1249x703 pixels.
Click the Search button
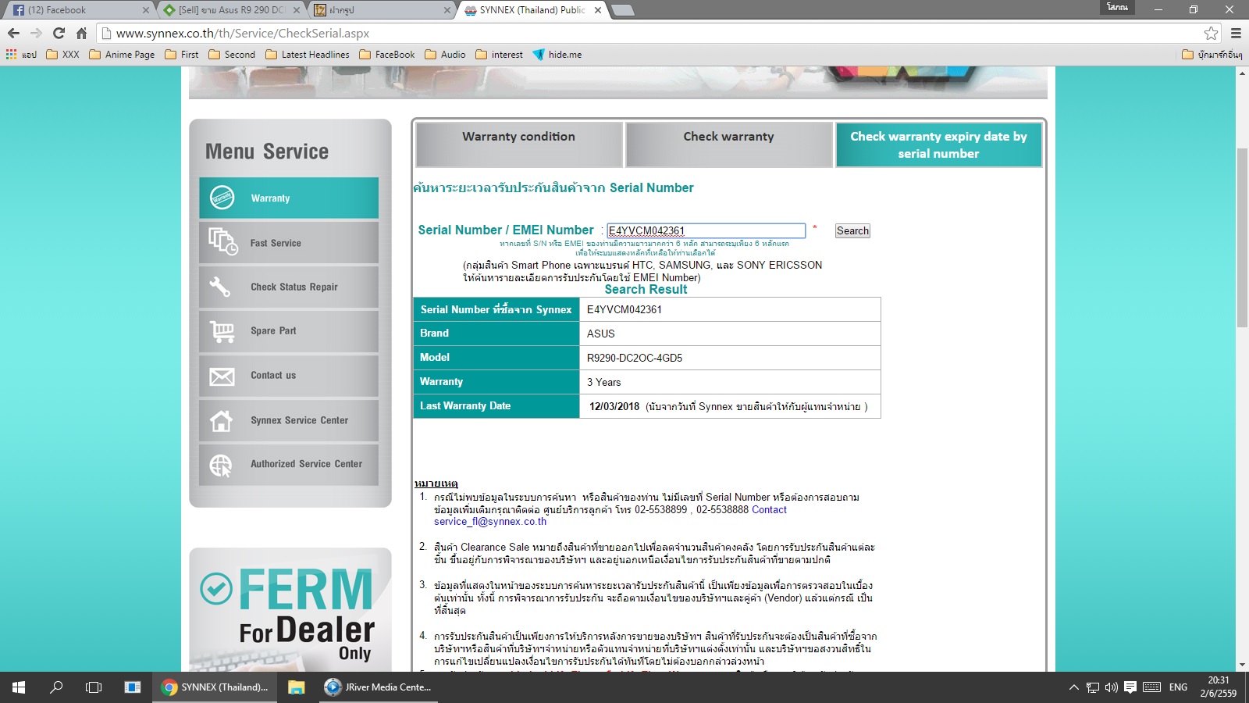(852, 230)
